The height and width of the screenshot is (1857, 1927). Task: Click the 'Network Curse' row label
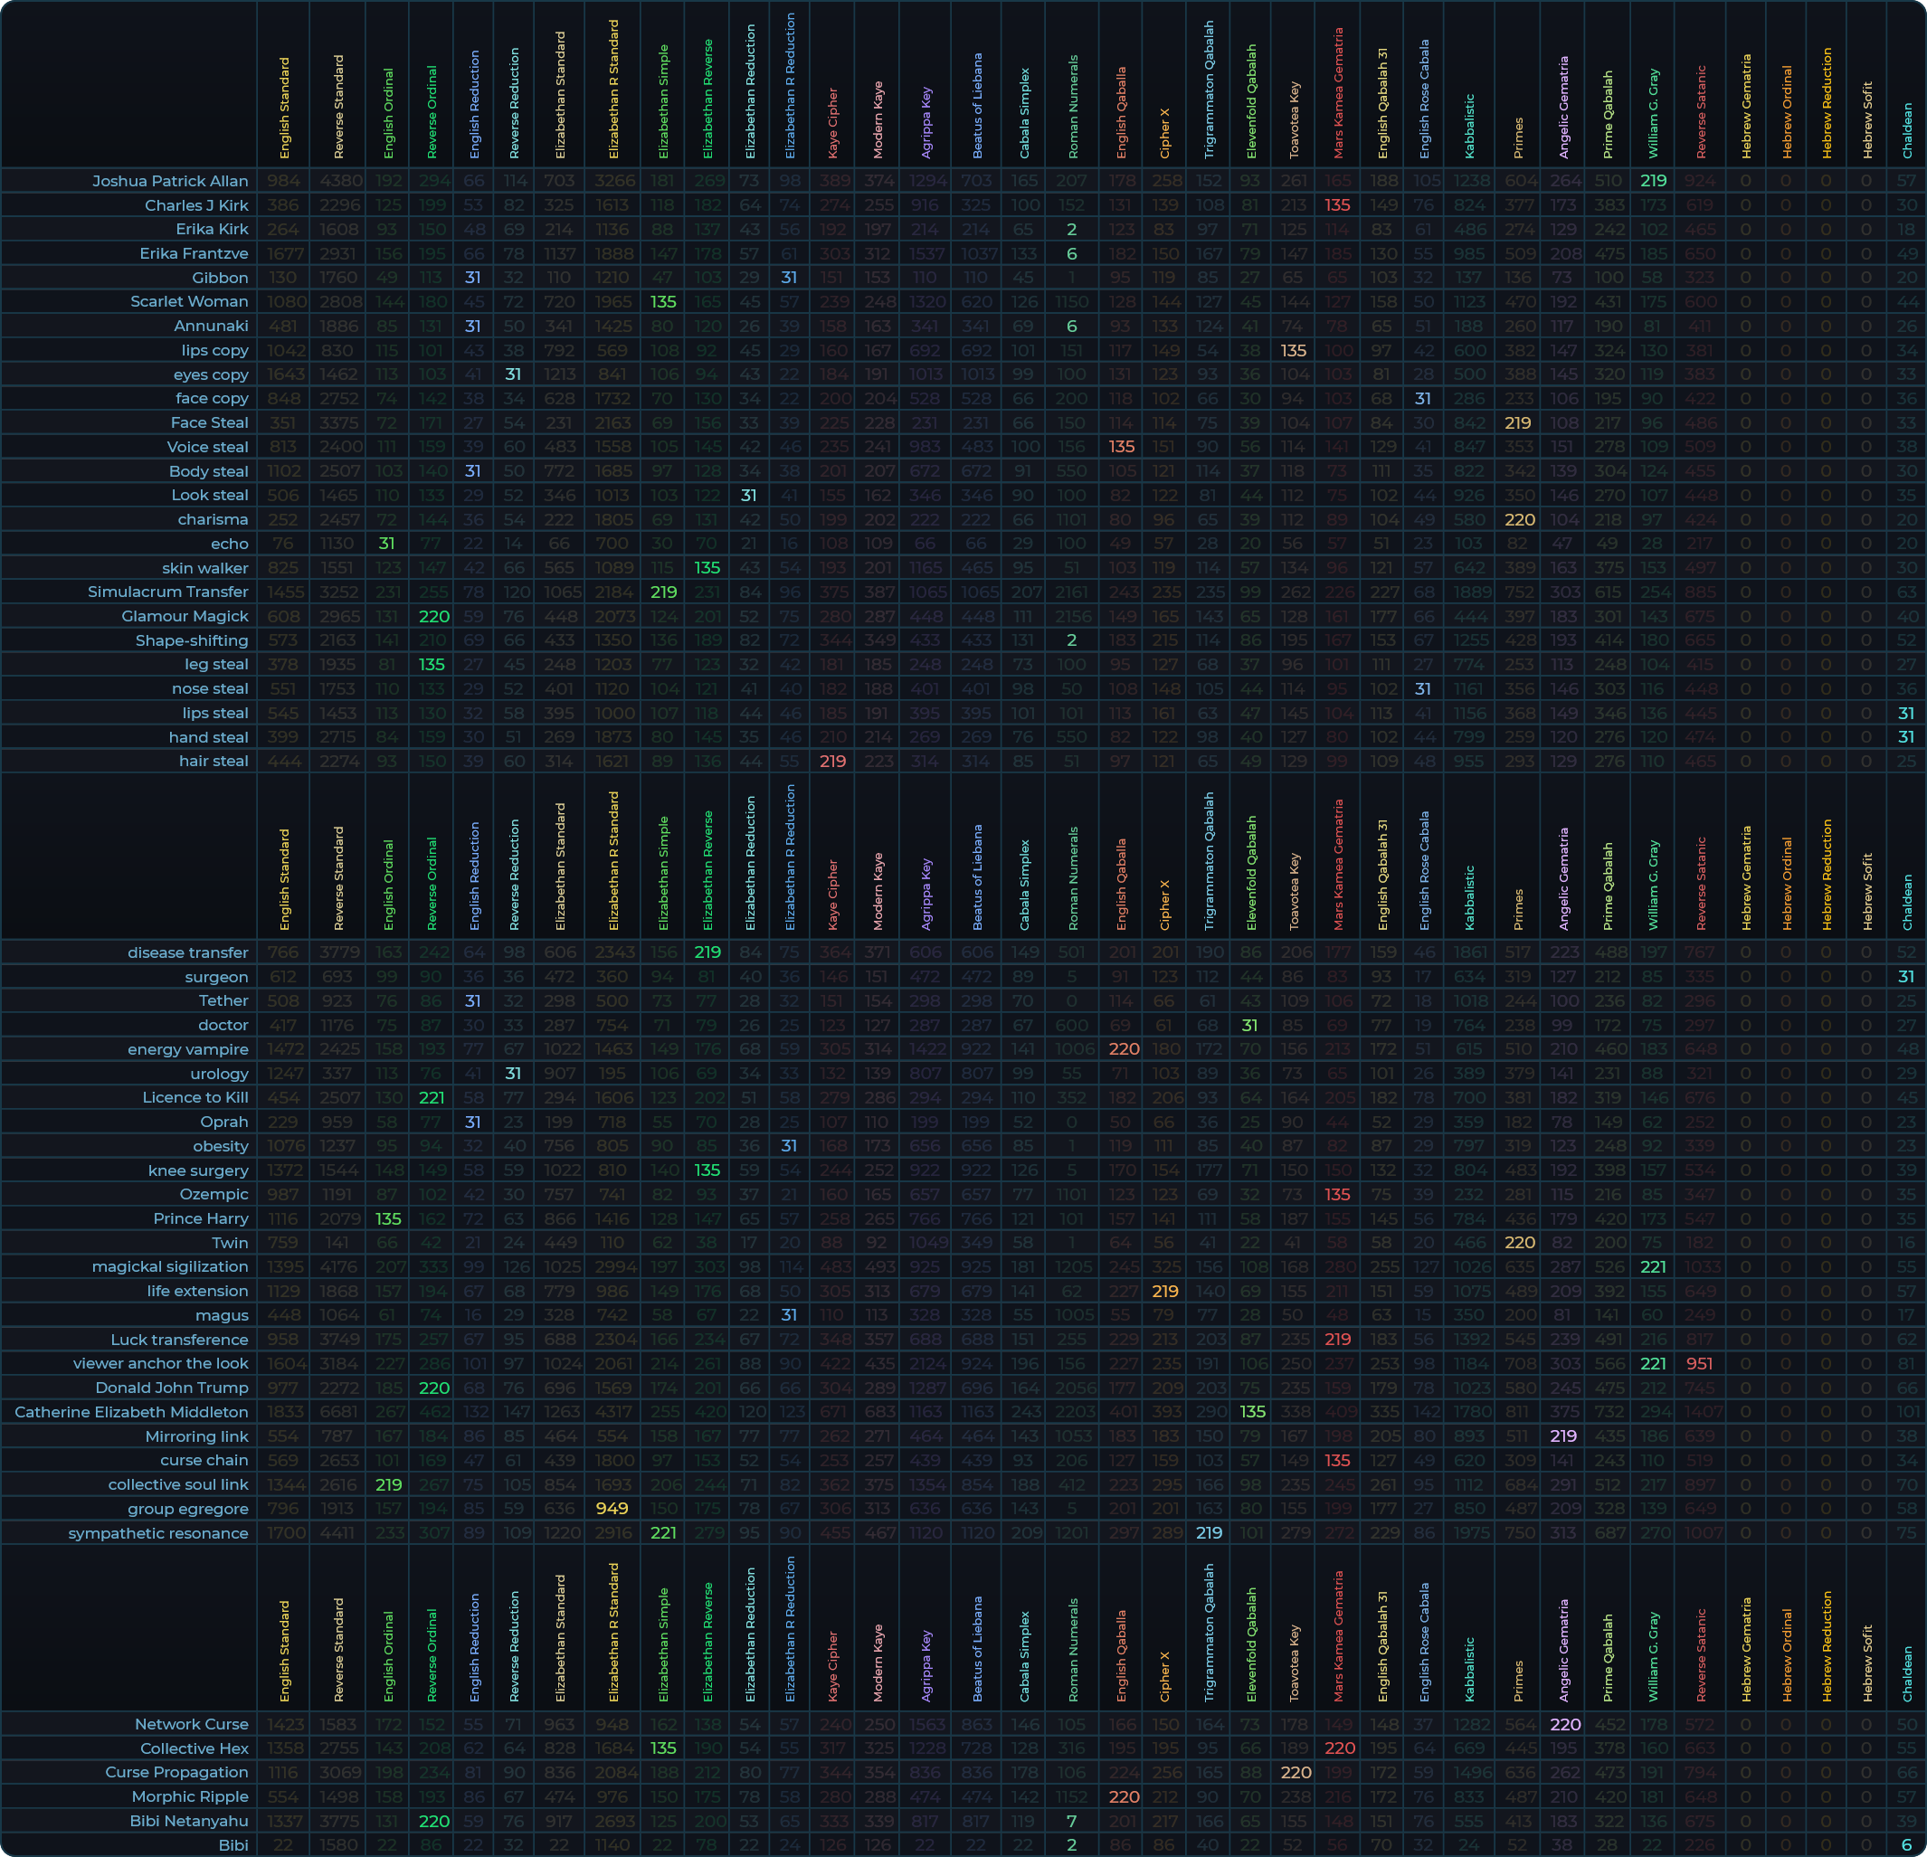(191, 1724)
